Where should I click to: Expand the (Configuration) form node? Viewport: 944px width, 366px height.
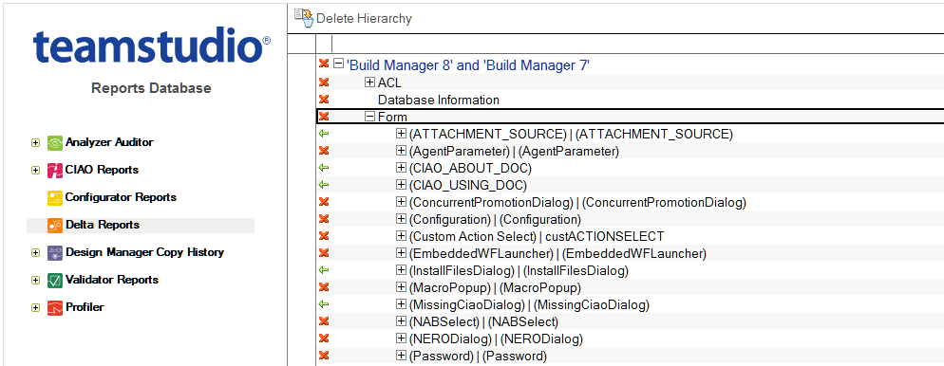click(x=401, y=219)
